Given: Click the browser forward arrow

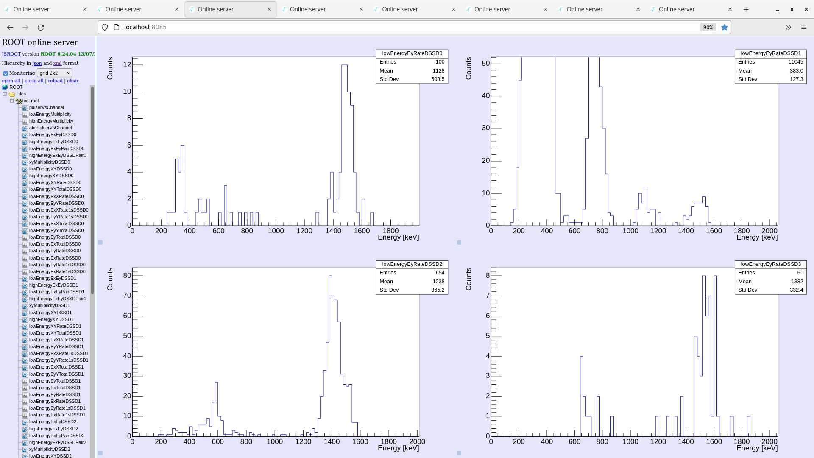Looking at the screenshot, I should tap(25, 27).
